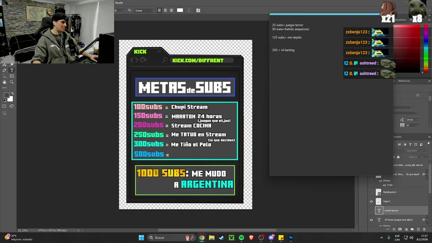Toggle the Character and Paragraph panels icon
The image size is (432, 243).
coord(198,10)
